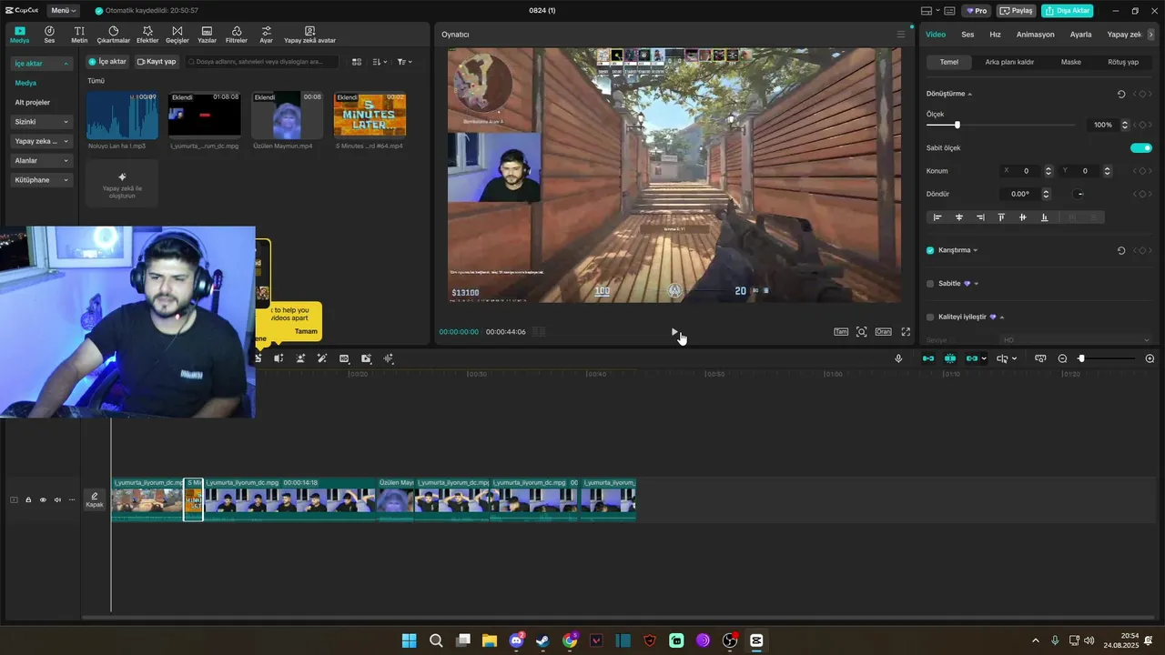Open the player hamburger menu
1165x655 pixels.
tap(901, 35)
